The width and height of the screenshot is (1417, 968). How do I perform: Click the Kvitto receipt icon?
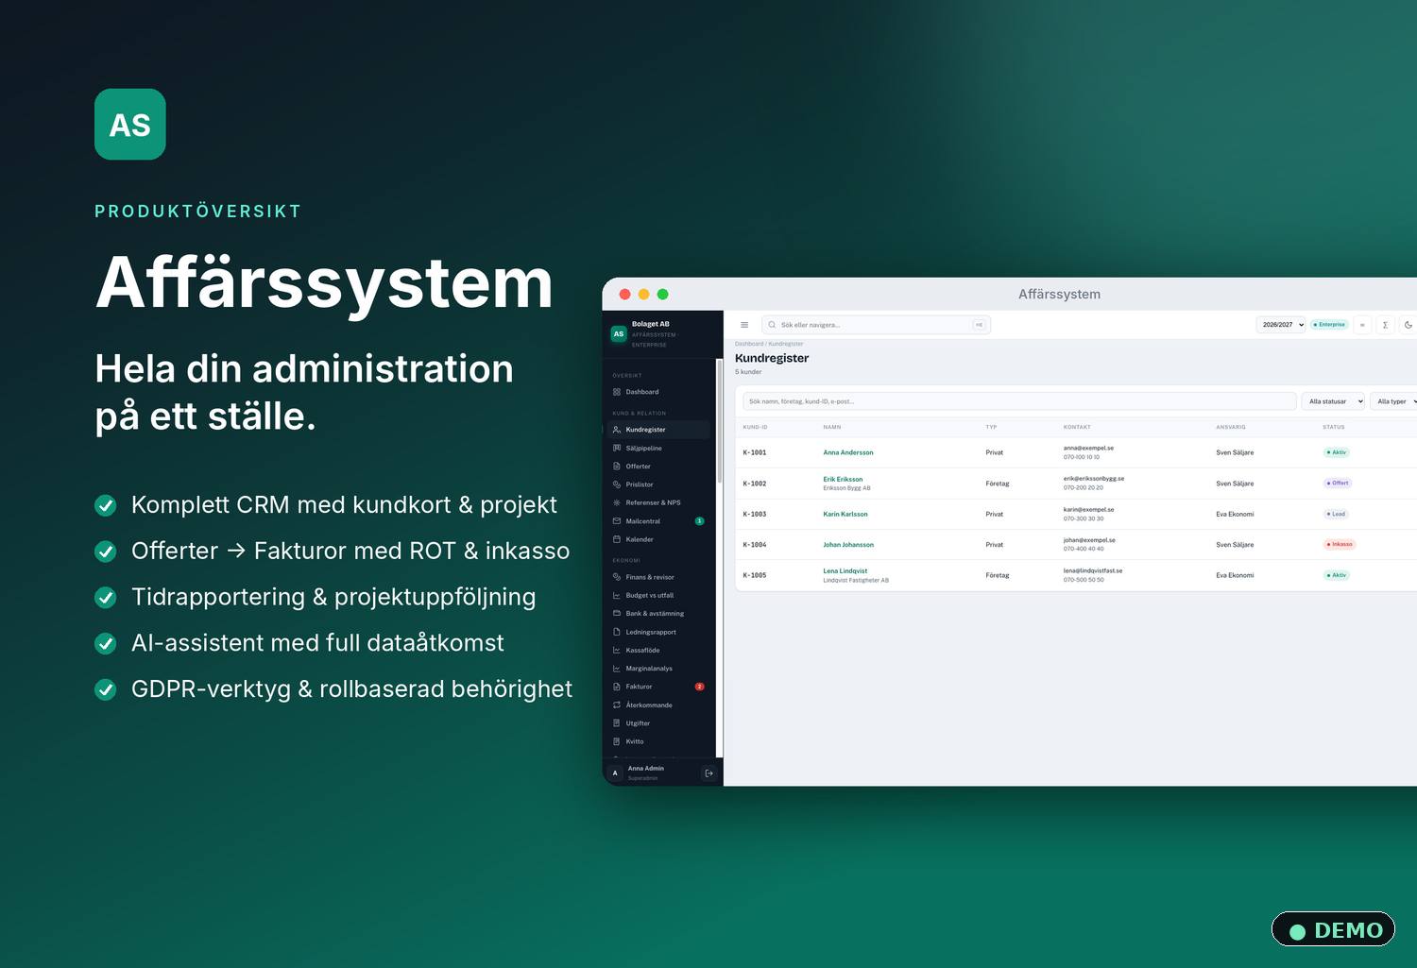[x=617, y=741]
